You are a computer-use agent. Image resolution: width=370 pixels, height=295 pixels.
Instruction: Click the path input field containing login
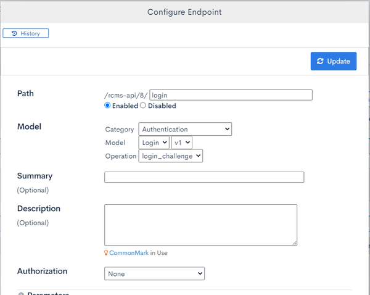coord(231,95)
